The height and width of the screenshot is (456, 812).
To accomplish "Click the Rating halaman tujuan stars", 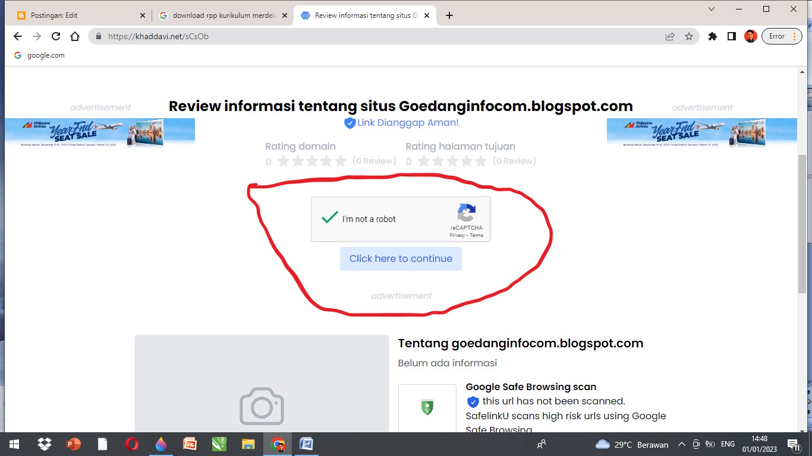I will tap(452, 161).
